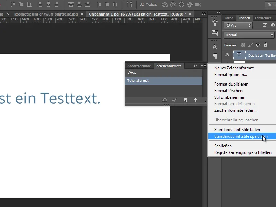This screenshot has height=207, width=276.
Task: Click the align left edges icon
Action: click(x=40, y=4)
